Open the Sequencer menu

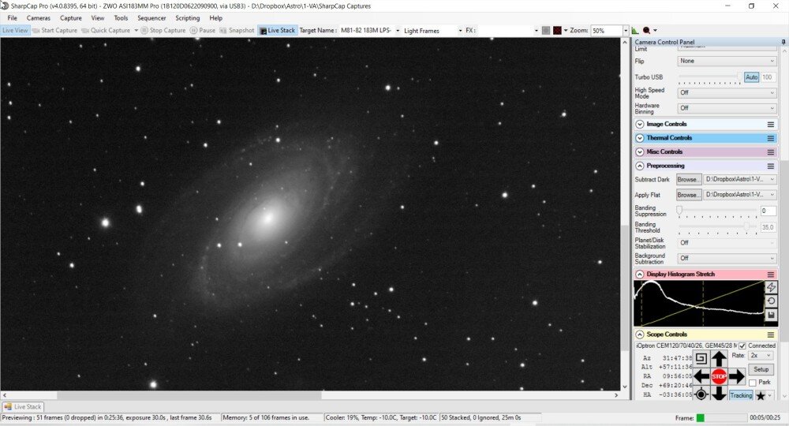(151, 18)
